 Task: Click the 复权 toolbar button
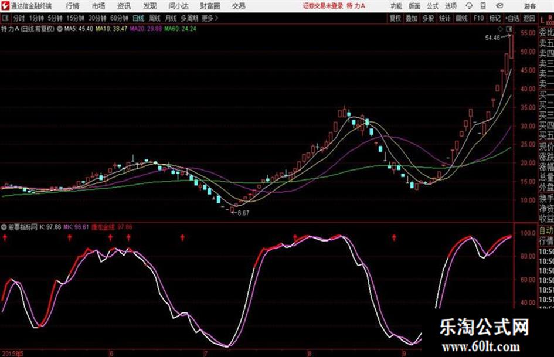coord(395,18)
